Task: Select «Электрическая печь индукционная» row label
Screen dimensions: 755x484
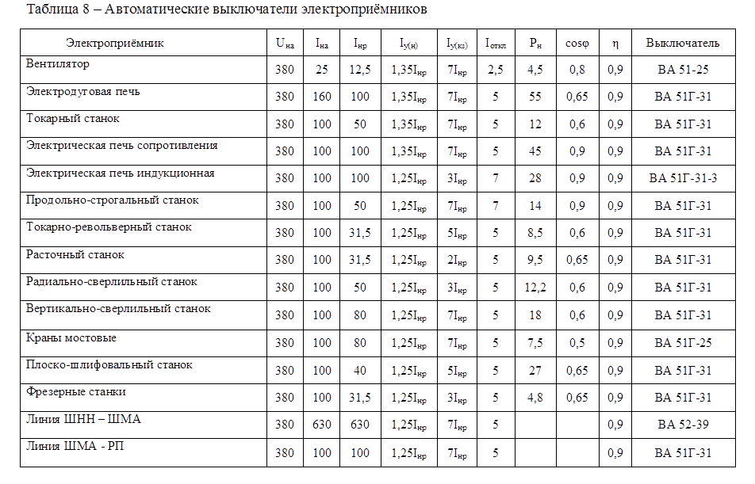Action: pos(121,173)
